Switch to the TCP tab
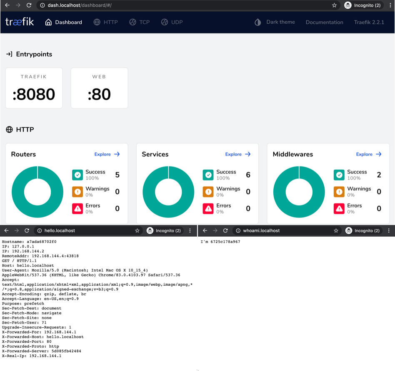Viewport: 395px width, 371px height. click(x=139, y=22)
